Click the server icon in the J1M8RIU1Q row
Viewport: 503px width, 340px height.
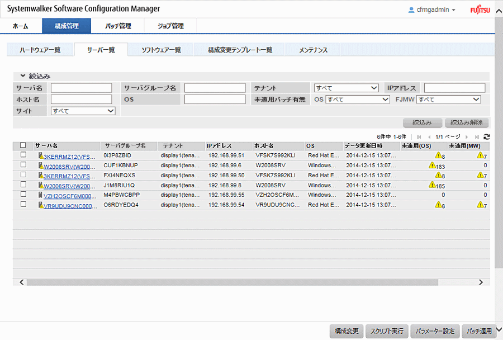click(41, 186)
